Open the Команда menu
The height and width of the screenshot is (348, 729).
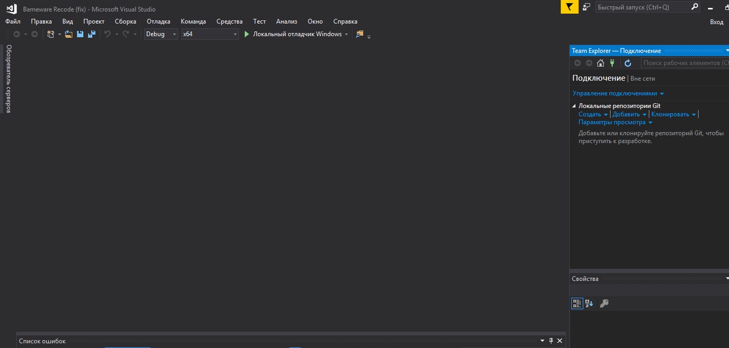194,22
